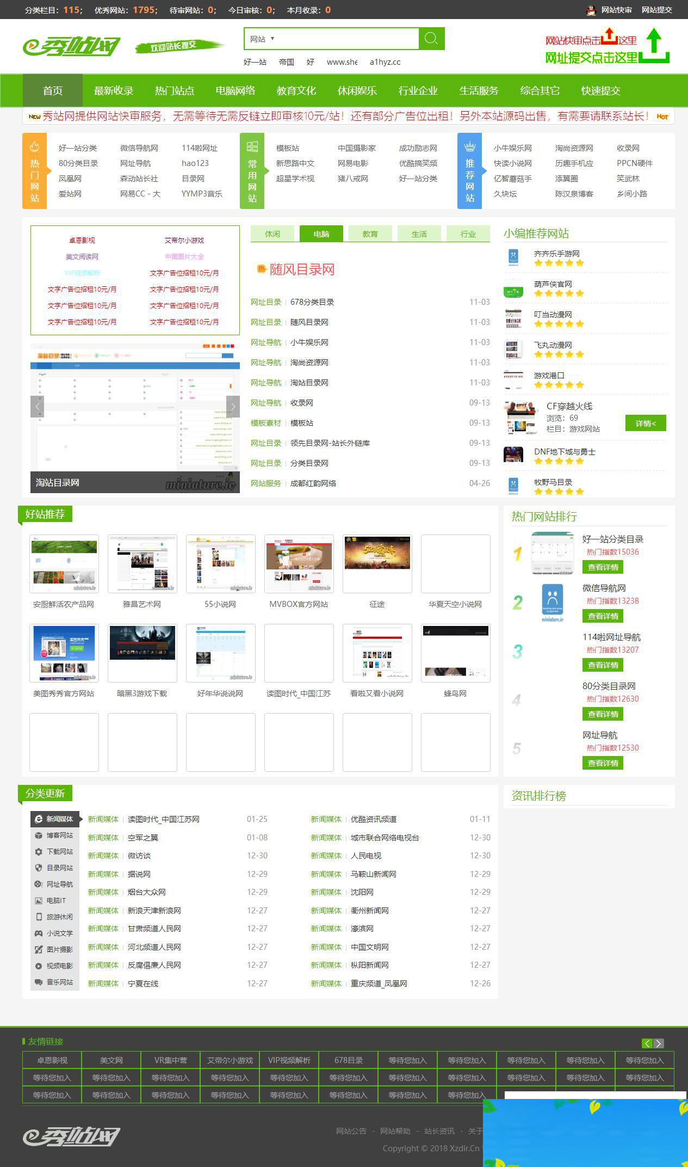The width and height of the screenshot is (688, 1167).
Task: Show previous slide with left carousel arrow
Action: (38, 407)
